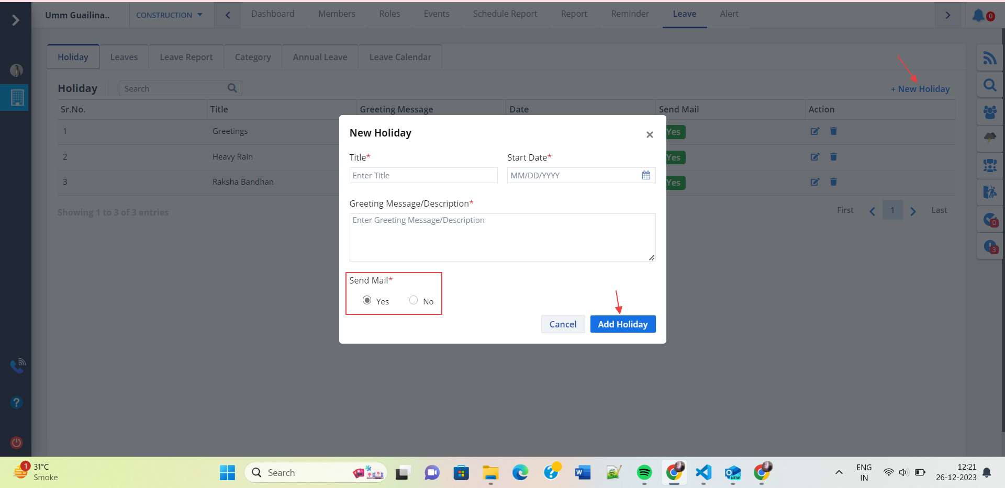The height and width of the screenshot is (488, 1005).
Task: Click the RSS feed icon in right sidebar
Action: [x=989, y=58]
